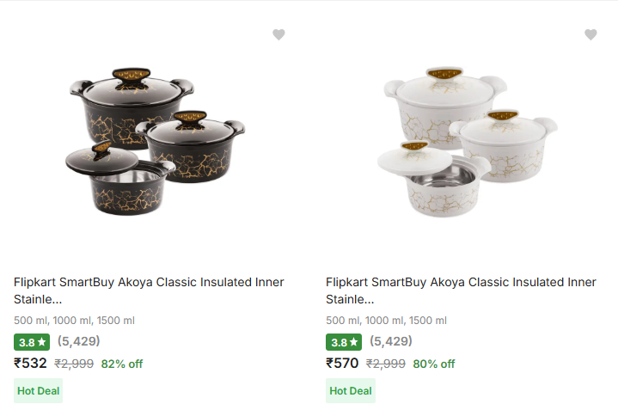Viewport: 618px width, 410px height.
Task: Click the size options text on left product
Action: (x=74, y=321)
